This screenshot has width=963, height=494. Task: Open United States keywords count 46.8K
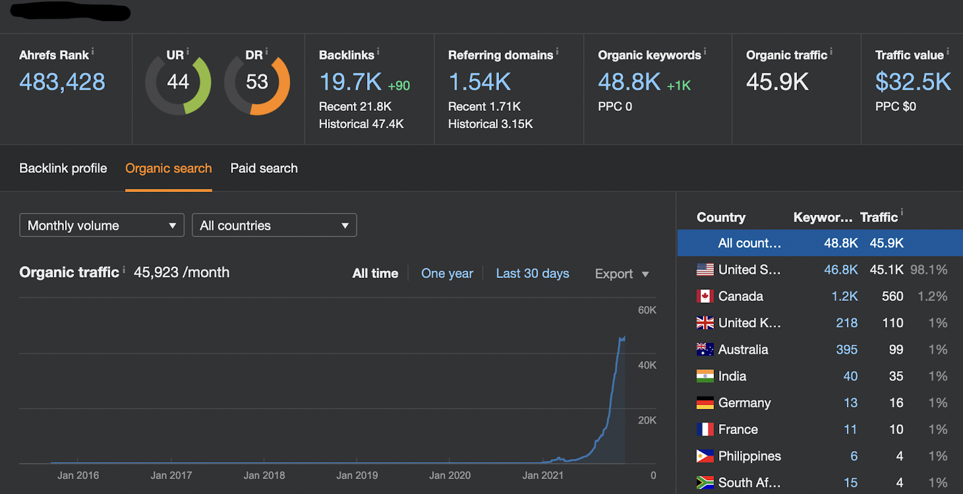(x=841, y=270)
